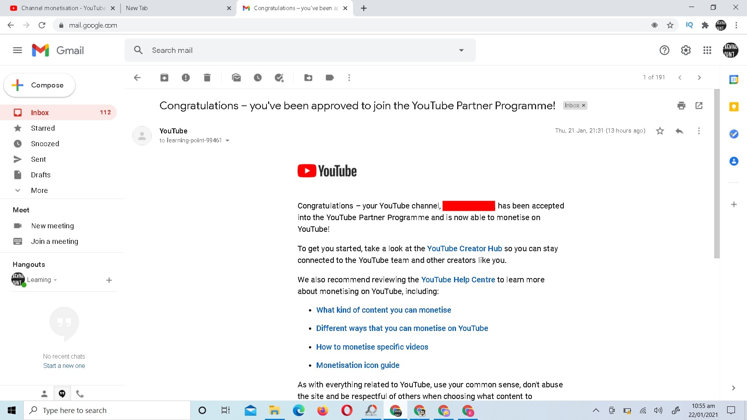Mark email as unread
Viewport: 747px width, 420px height.
[236, 78]
